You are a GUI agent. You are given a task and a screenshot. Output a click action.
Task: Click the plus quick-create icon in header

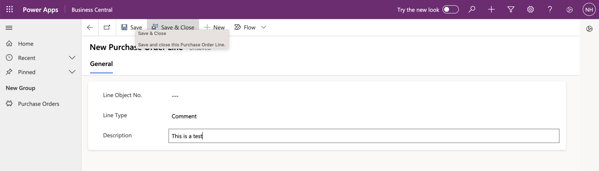click(491, 9)
